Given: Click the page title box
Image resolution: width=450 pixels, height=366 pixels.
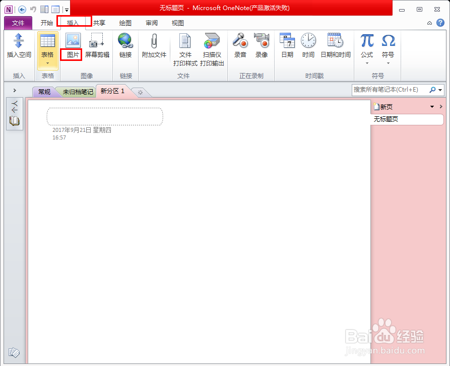Looking at the screenshot, I should click(105, 117).
